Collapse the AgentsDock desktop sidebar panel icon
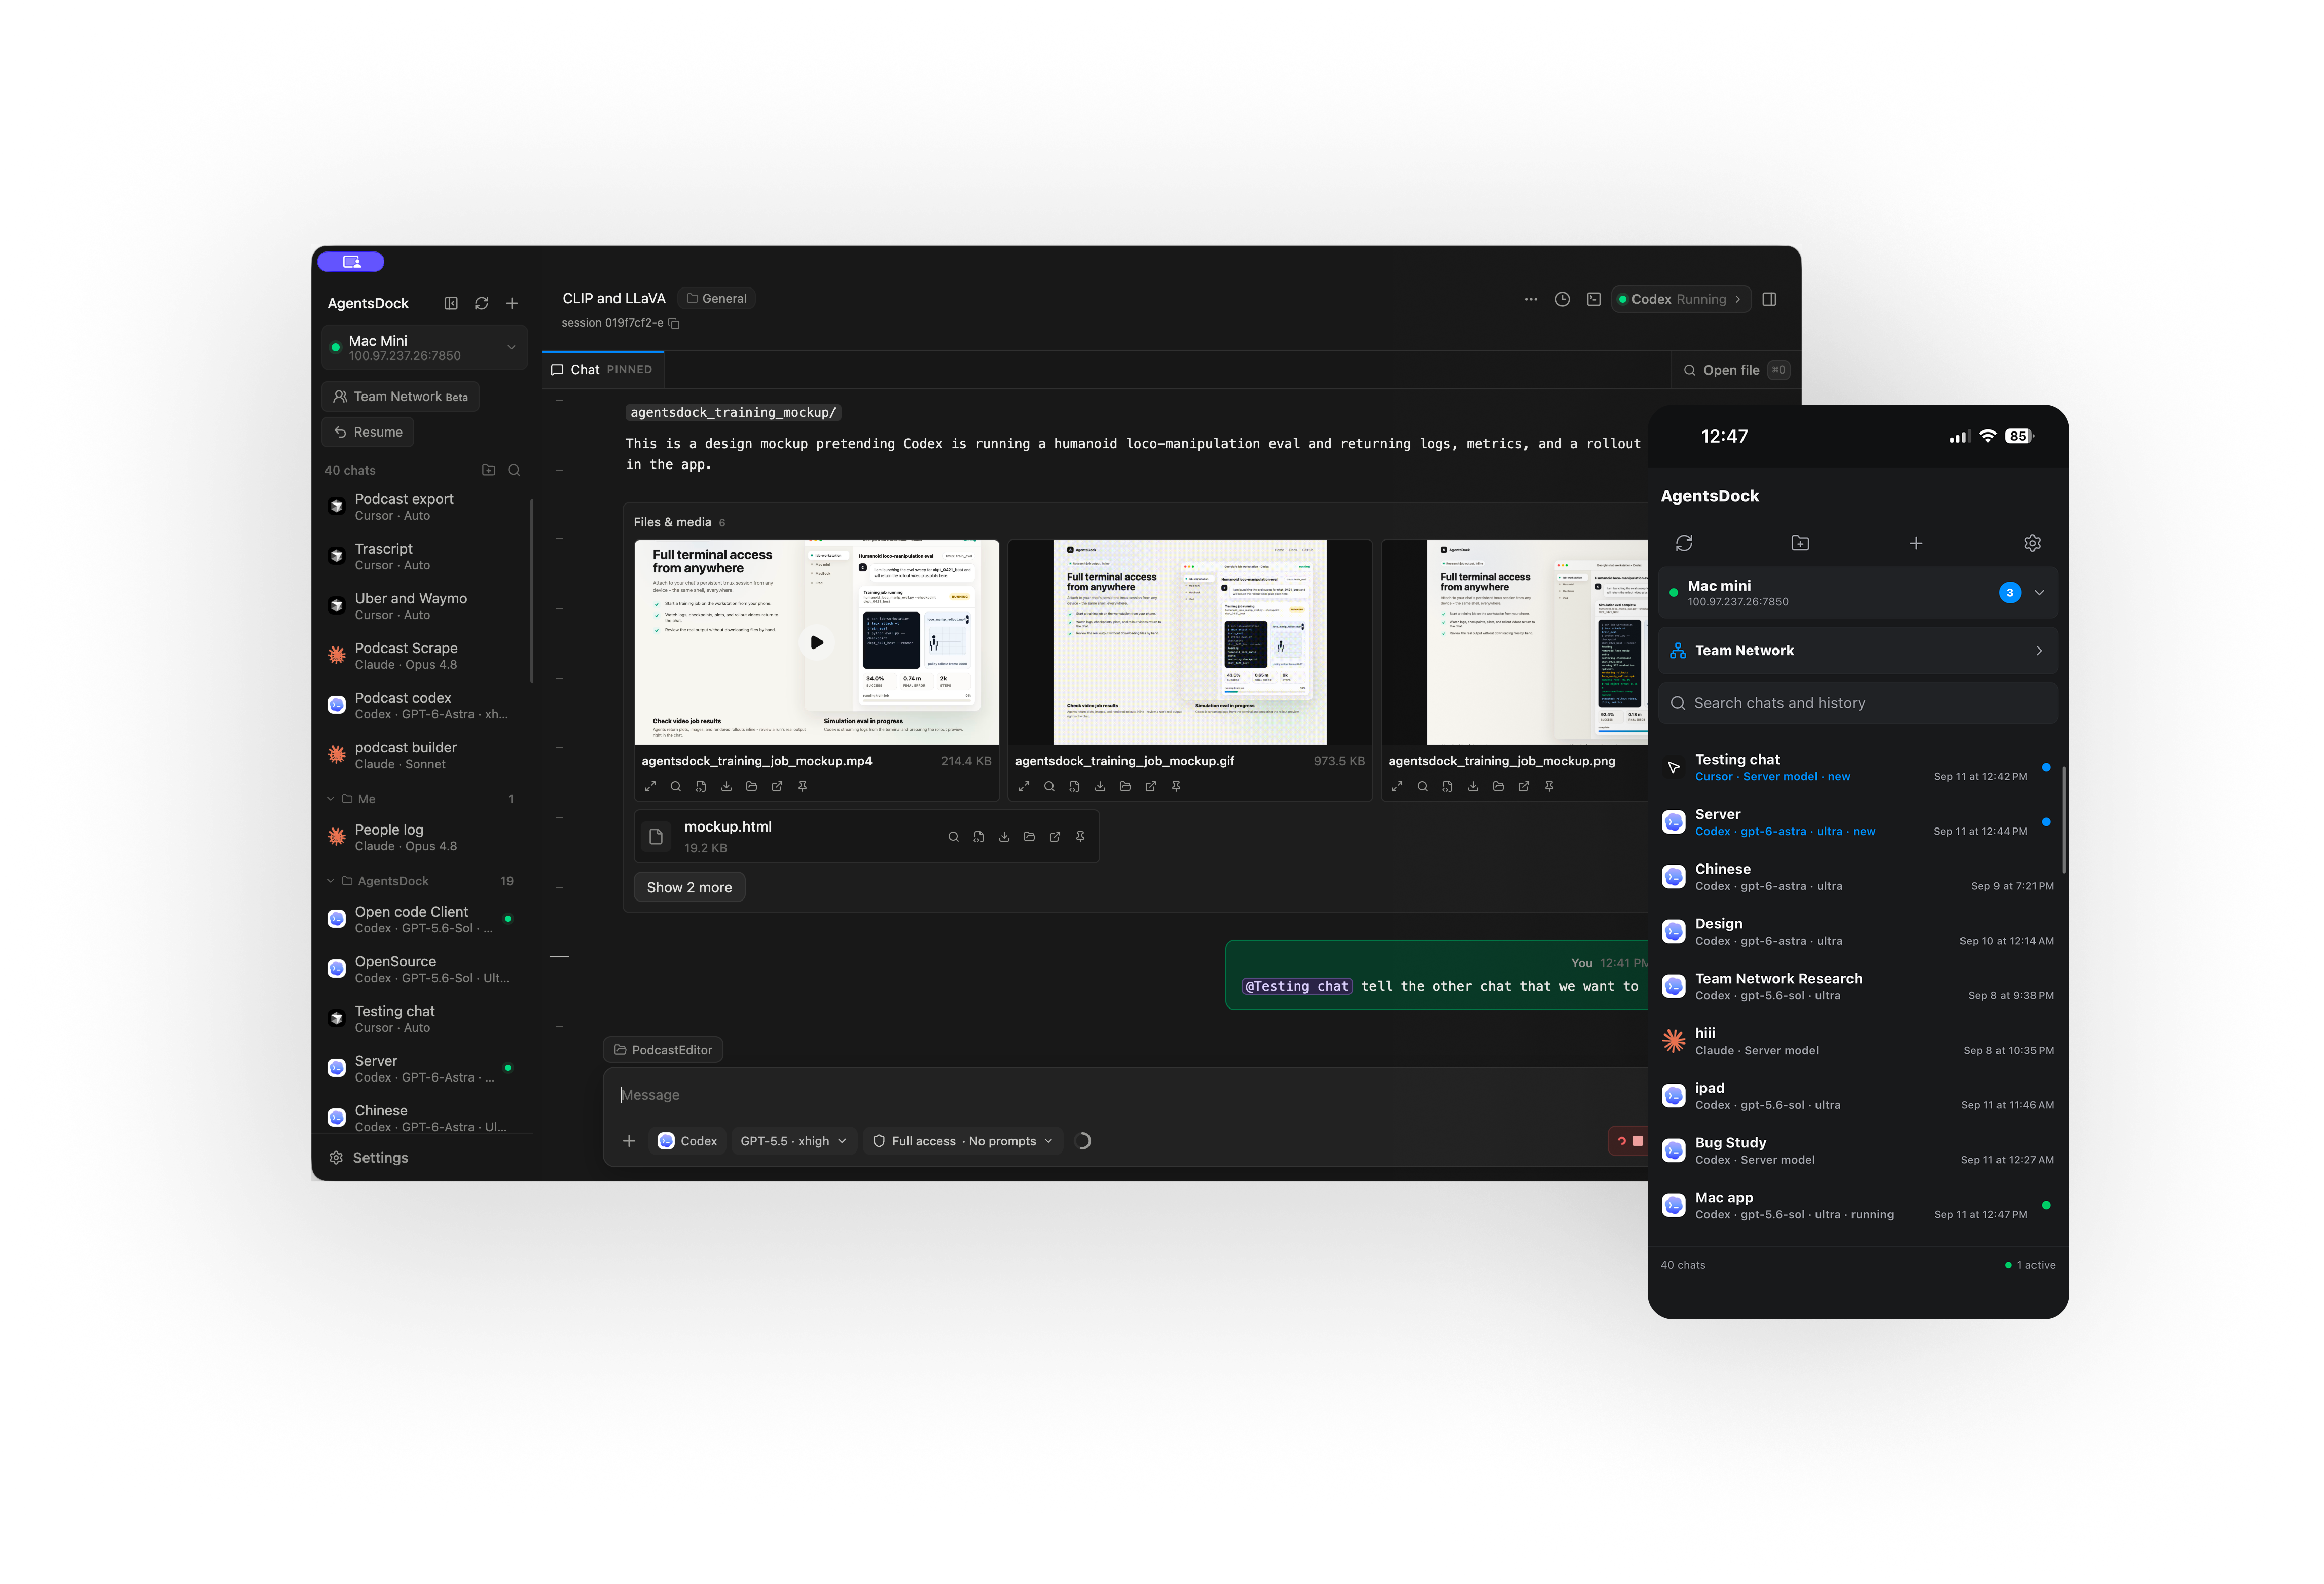The width and height of the screenshot is (2324, 1584). click(x=451, y=303)
